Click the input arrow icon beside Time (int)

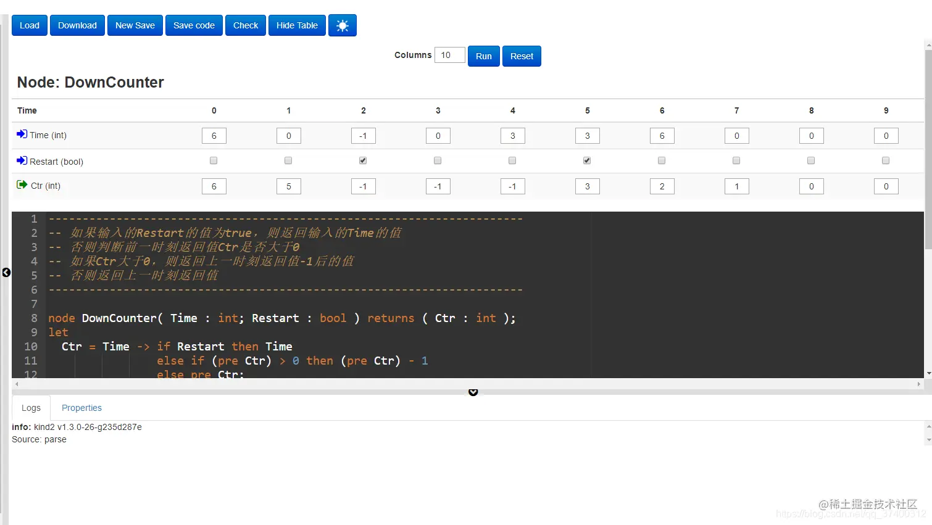[22, 134]
